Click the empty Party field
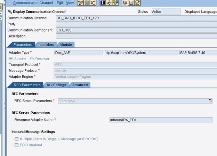 point(136,24)
